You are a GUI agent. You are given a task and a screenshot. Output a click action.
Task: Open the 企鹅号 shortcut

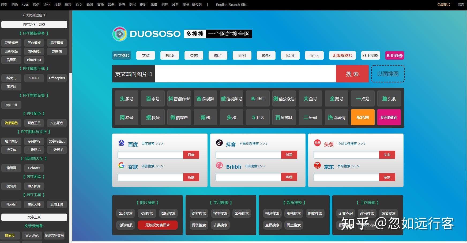tap(337, 98)
